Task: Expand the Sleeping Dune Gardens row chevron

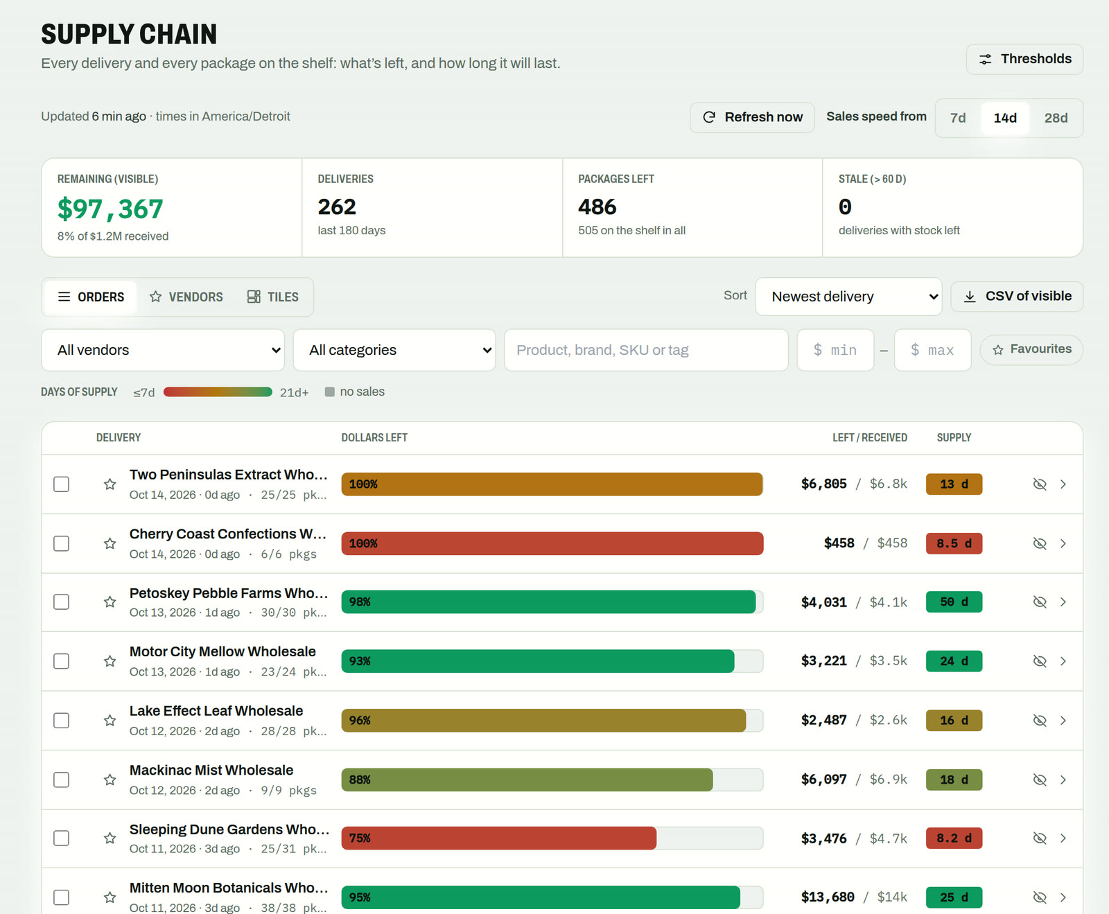Action: click(1063, 838)
